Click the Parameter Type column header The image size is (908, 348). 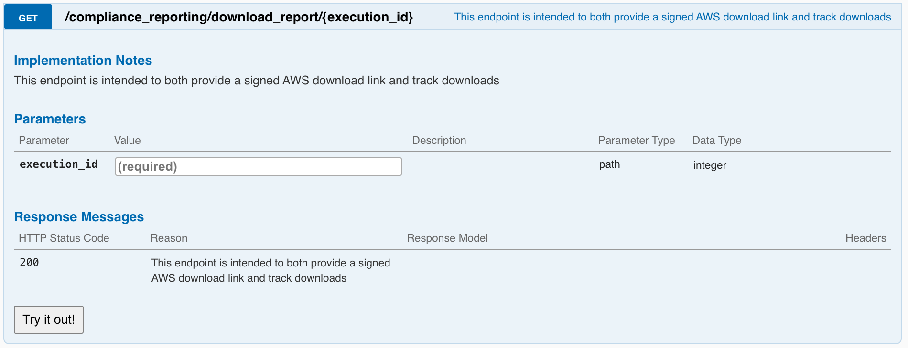tap(636, 141)
